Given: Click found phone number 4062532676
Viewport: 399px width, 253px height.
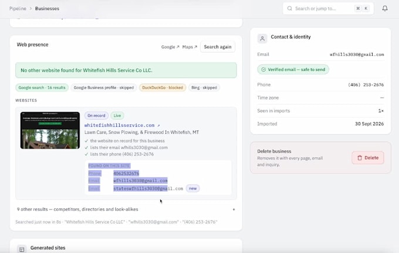Looking at the screenshot, I should 126,174.
